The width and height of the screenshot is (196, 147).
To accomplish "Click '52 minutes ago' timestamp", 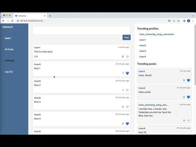I will tap(183, 88).
